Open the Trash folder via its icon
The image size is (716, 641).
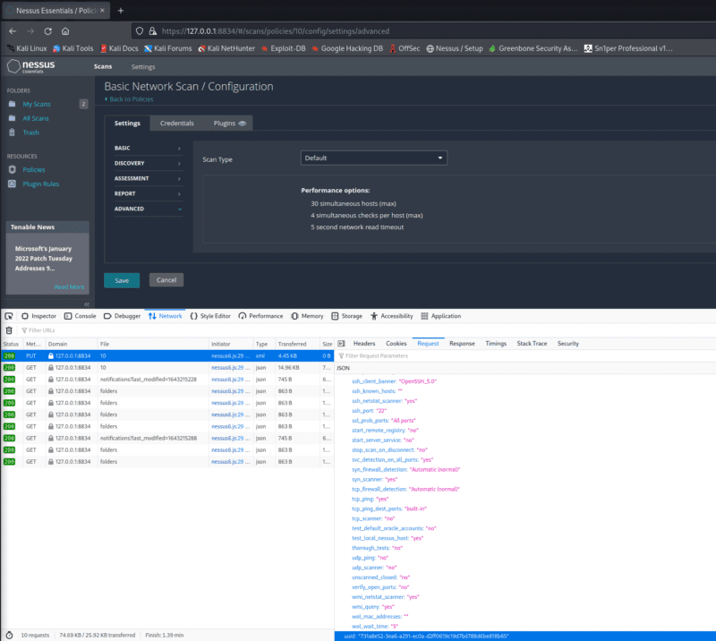13,132
